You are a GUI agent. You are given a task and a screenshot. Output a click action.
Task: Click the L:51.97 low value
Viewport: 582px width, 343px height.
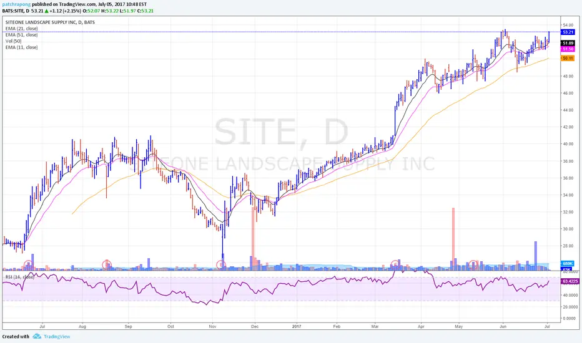(128, 11)
